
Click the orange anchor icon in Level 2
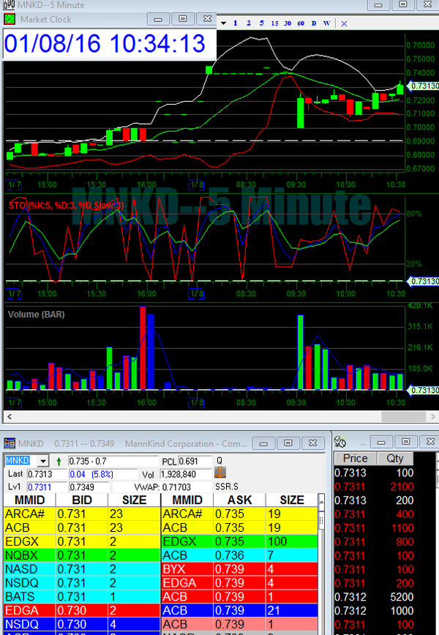(x=219, y=473)
